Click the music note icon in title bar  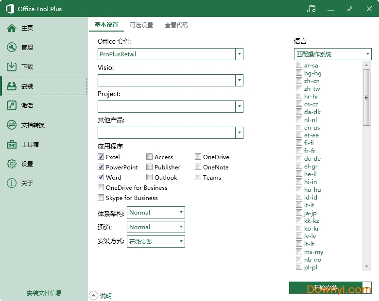[311, 9]
